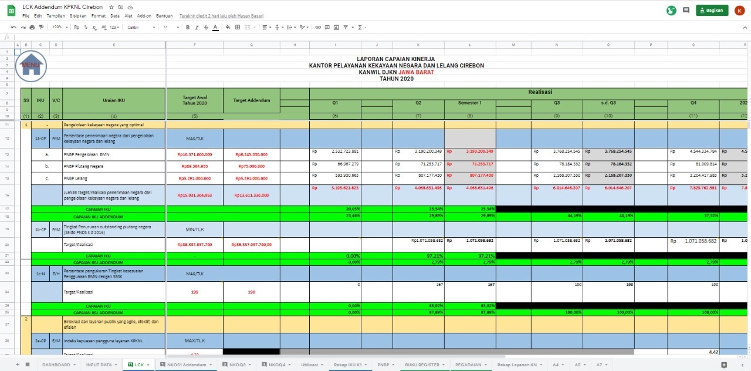Open the comment history icon
The height and width of the screenshot is (371, 751).
[686, 10]
